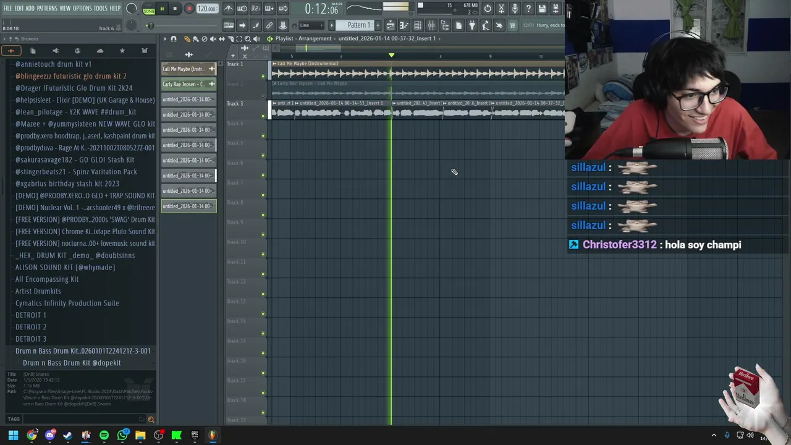Open the PATTERNS menu
This screenshot has height=445, width=791.
coord(47,8)
